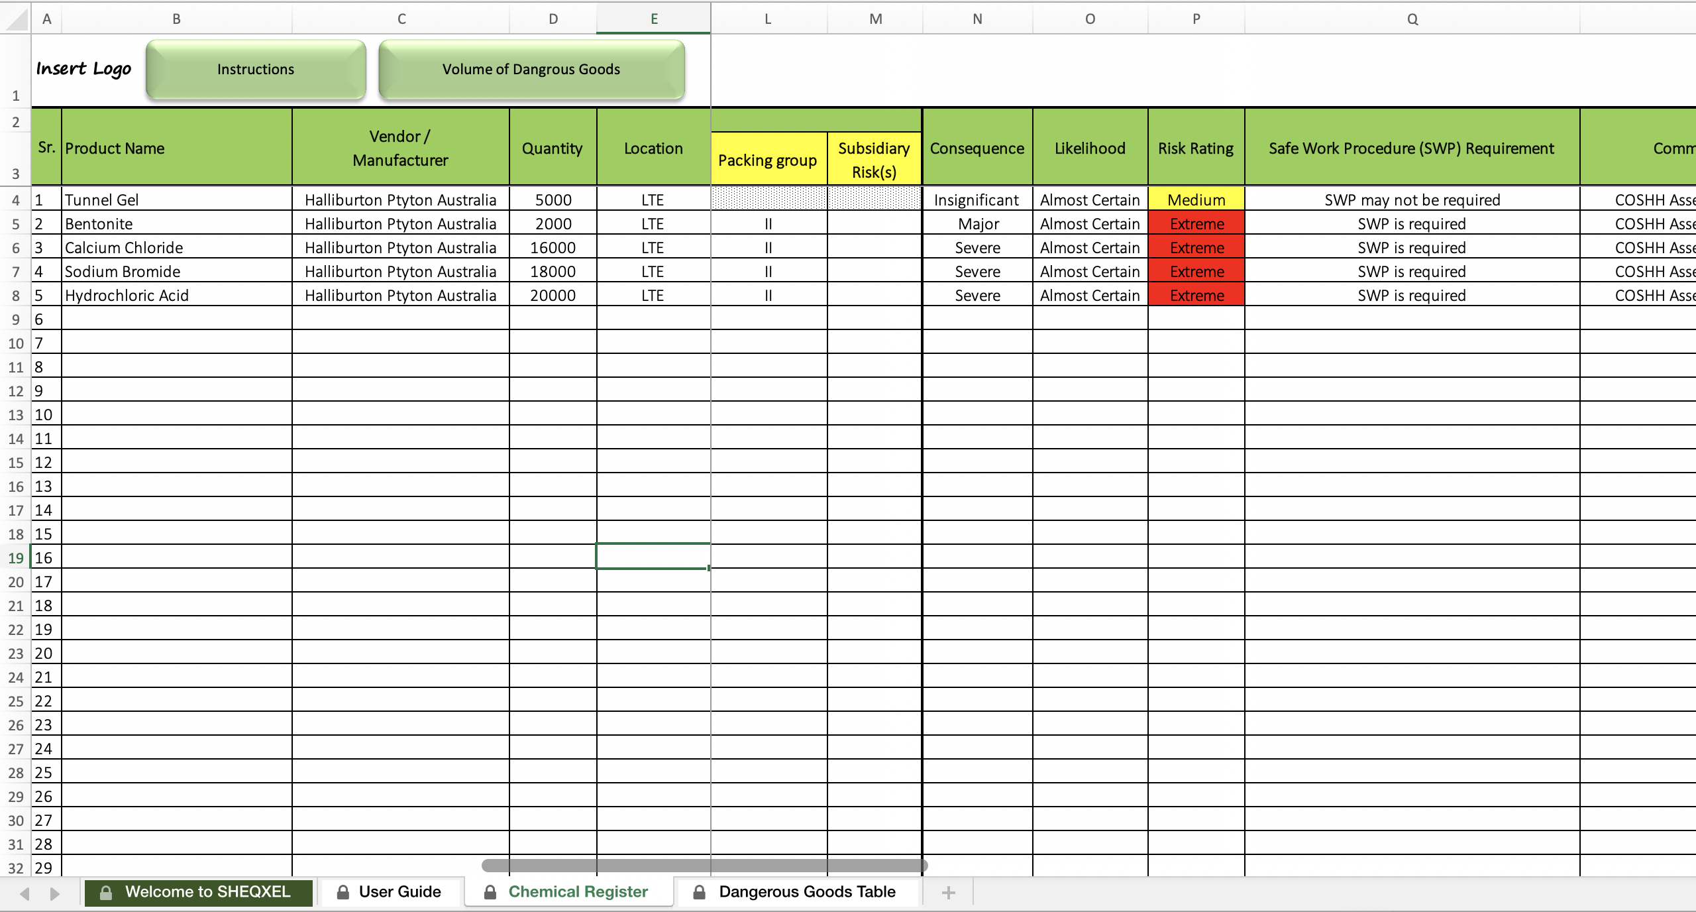Image resolution: width=1696 pixels, height=912 pixels.
Task: Click lock icon on User Guide tab
Action: (343, 892)
